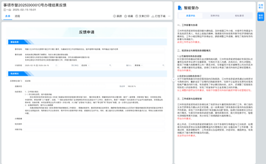Select the 质量评估 tab

[x=191, y=15]
